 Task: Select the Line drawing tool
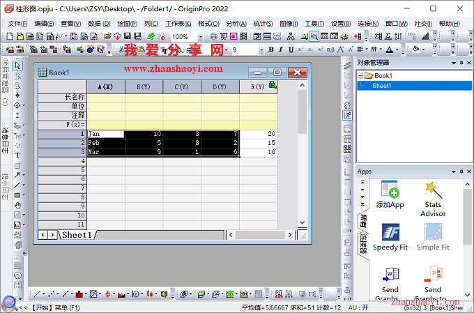tap(17, 185)
